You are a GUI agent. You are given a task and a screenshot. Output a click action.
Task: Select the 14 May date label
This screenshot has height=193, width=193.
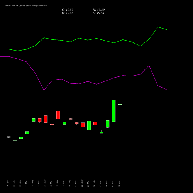pyautogui.click(x=45, y=183)
